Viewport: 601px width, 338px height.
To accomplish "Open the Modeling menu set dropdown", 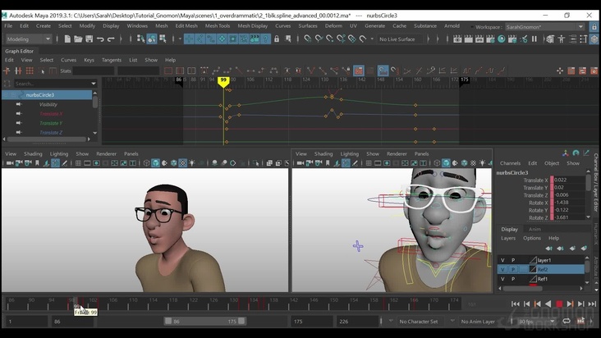I will 29,39.
